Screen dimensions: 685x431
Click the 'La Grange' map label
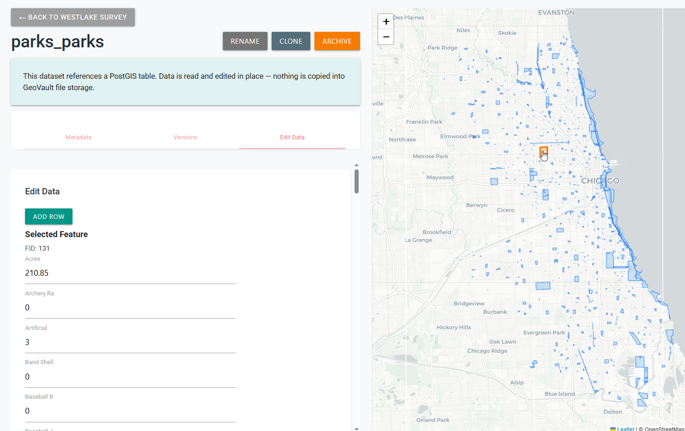[418, 240]
